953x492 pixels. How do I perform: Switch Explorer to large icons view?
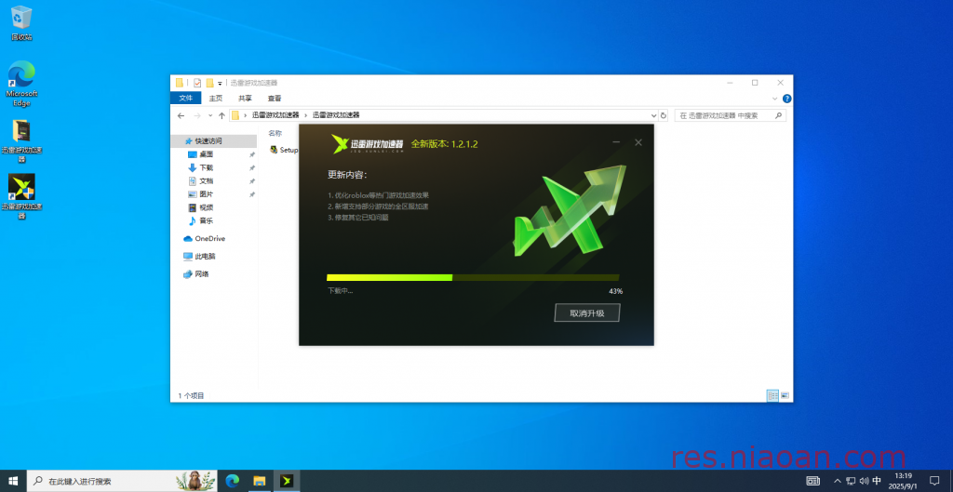(785, 396)
